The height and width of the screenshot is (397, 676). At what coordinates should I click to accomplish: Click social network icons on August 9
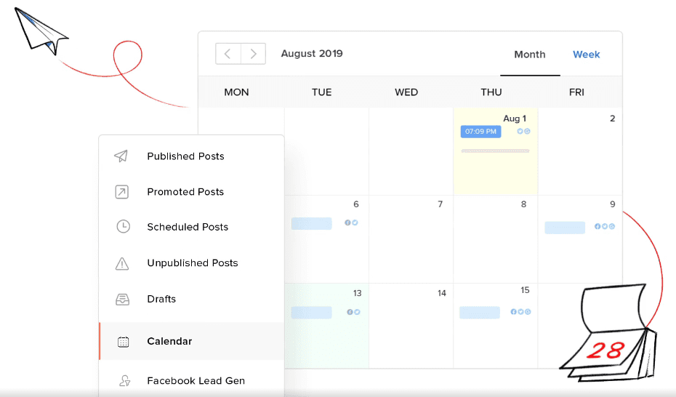604,226
